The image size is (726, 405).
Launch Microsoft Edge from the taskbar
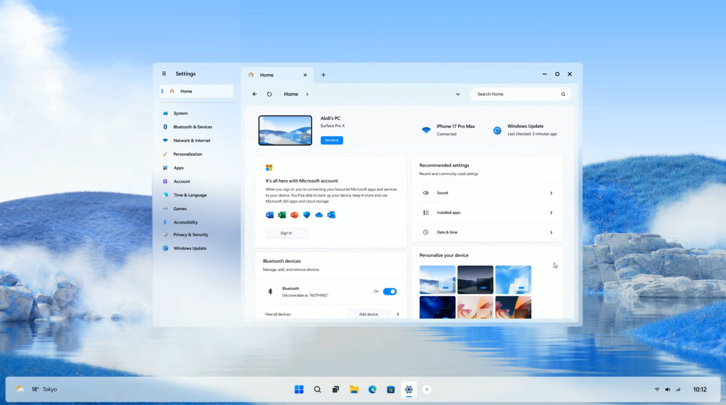[x=372, y=389]
